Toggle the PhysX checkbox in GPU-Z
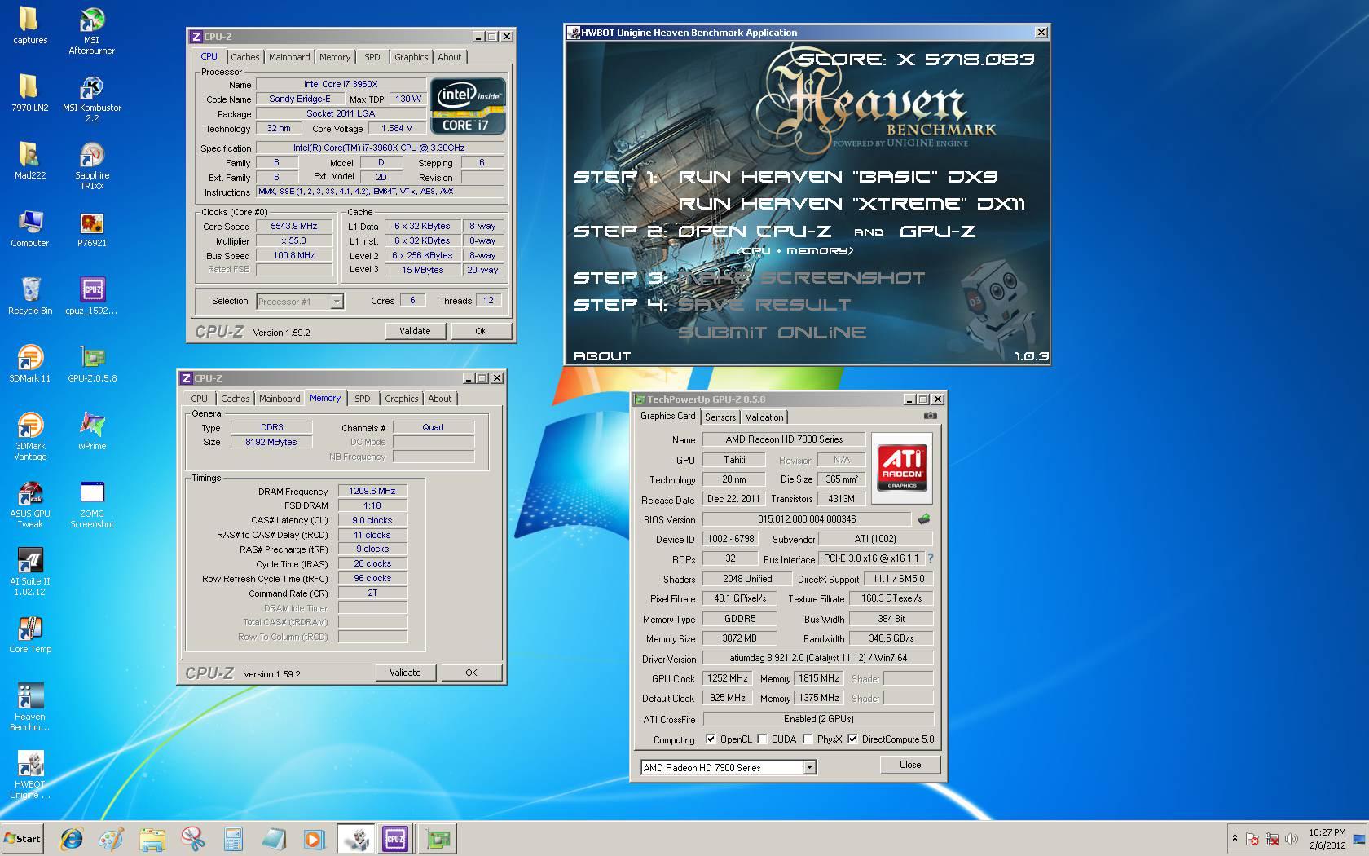This screenshot has width=1369, height=856. pos(807,739)
